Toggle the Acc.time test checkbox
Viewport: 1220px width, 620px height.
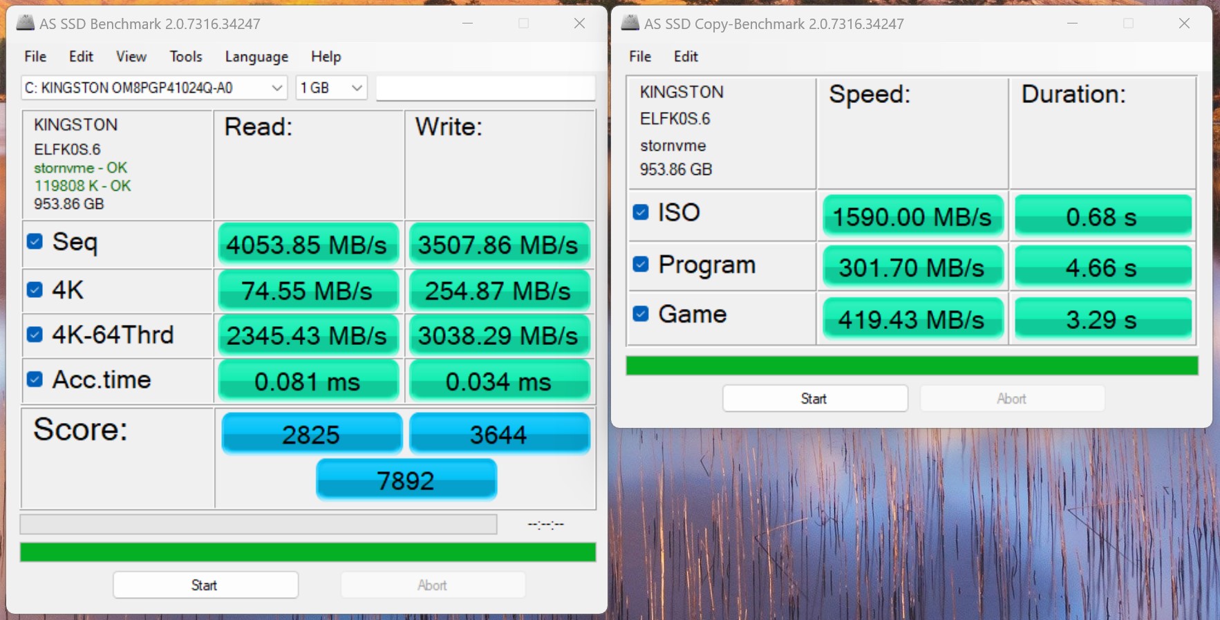[x=35, y=379]
